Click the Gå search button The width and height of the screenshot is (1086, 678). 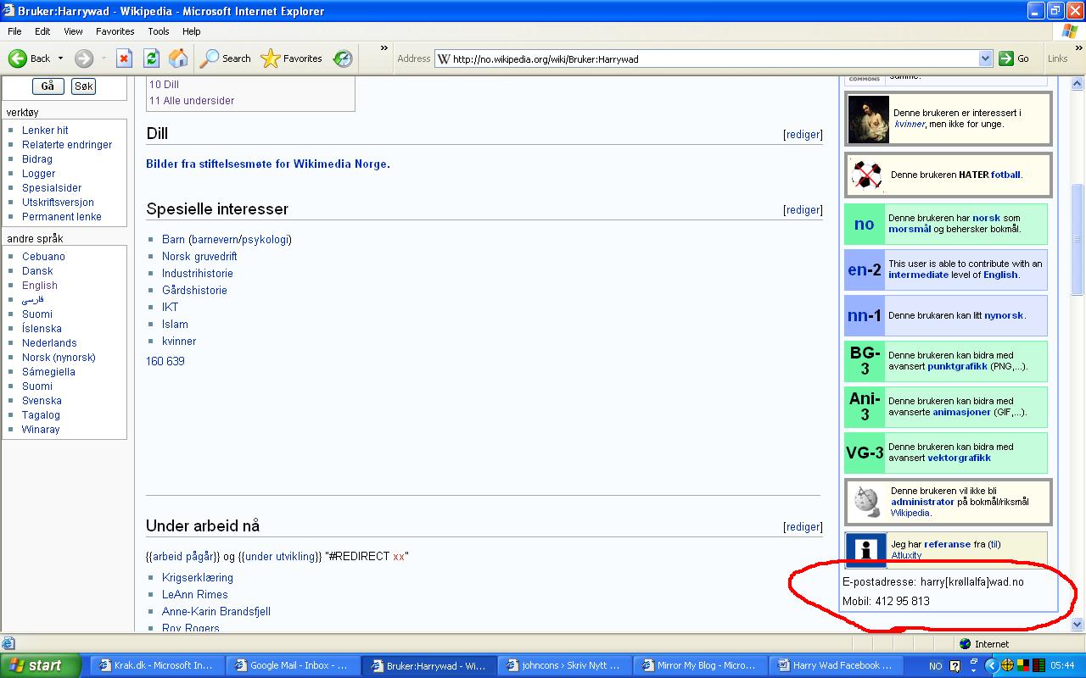pos(48,86)
